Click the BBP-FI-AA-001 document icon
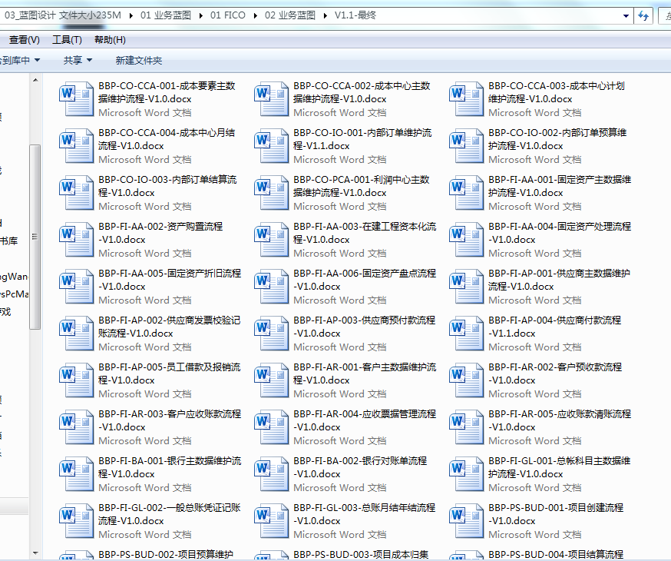671x561 pixels. point(467,193)
